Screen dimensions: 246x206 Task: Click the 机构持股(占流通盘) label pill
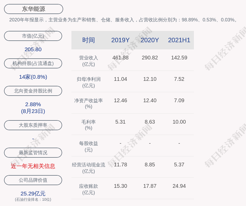pos(33,63)
